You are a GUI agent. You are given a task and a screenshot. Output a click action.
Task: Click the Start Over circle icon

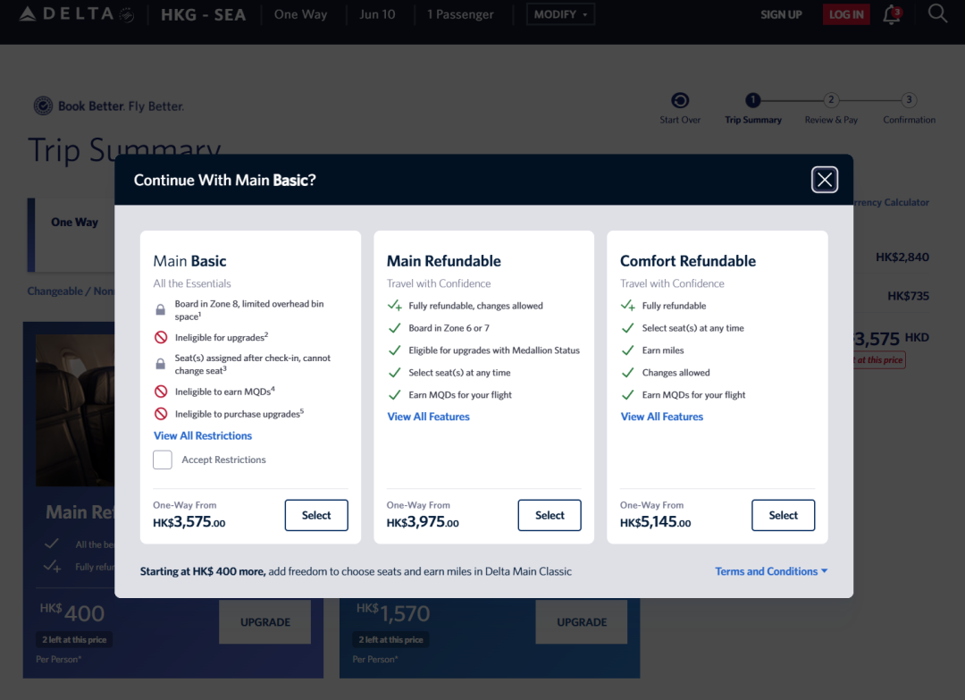point(680,101)
